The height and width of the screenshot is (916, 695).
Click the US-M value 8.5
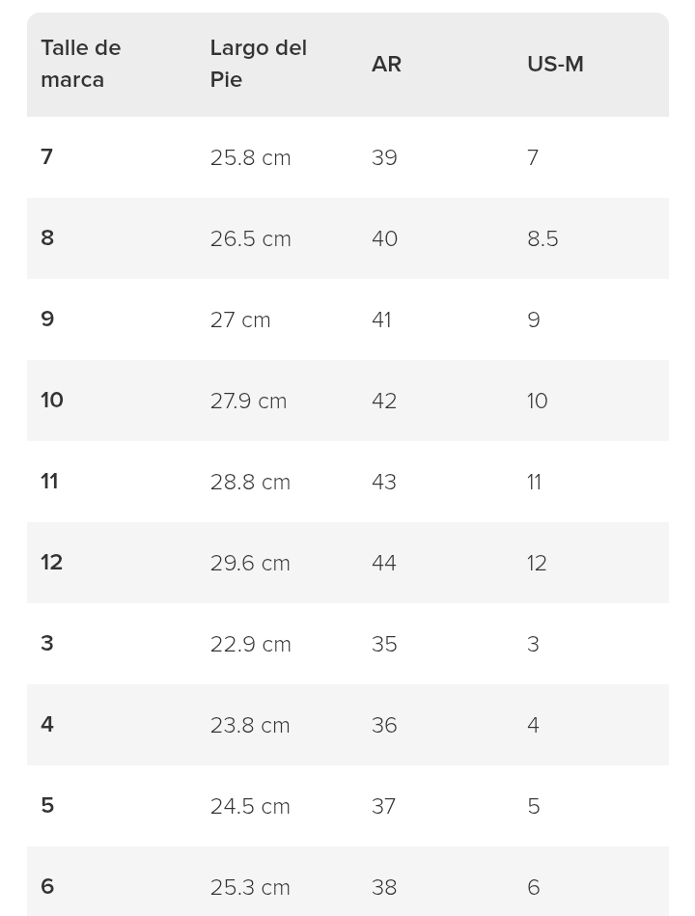pyautogui.click(x=542, y=239)
